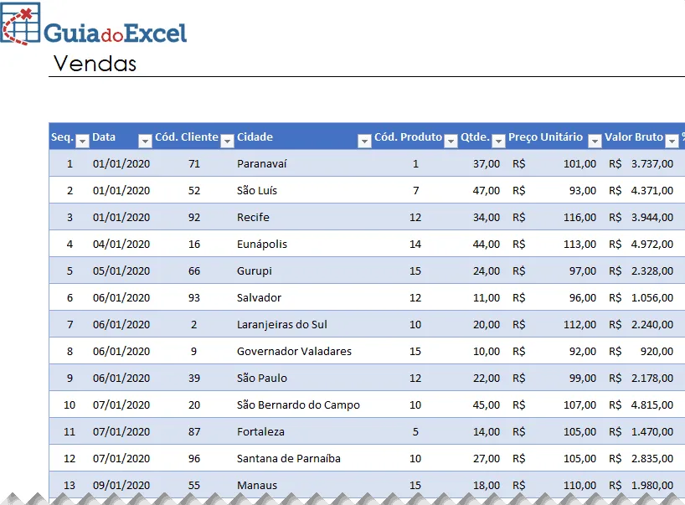This screenshot has width=685, height=505.
Task: Open the Cidade column filter dropdown
Action: [364, 141]
